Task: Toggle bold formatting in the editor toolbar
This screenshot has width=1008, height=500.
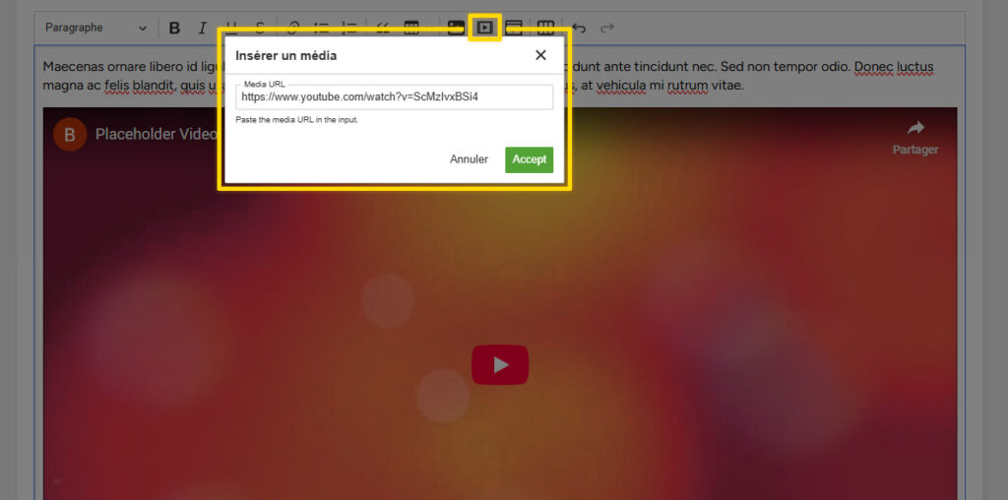Action: click(174, 29)
